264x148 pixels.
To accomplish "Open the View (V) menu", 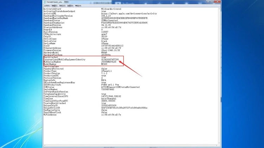I will click(x=70, y=6).
